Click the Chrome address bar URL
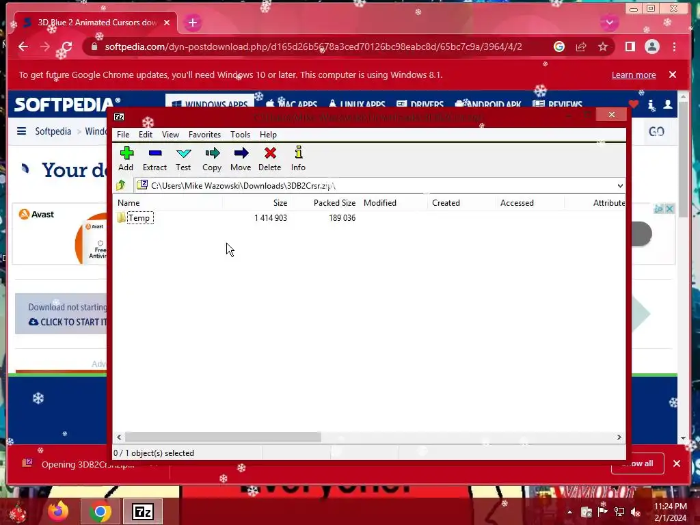Image resolution: width=700 pixels, height=525 pixels. 313,46
